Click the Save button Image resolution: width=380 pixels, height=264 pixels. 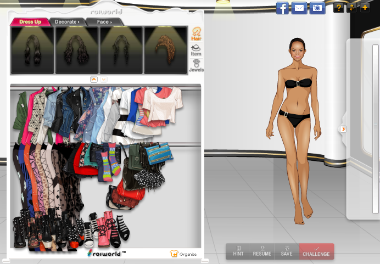pos(287,251)
